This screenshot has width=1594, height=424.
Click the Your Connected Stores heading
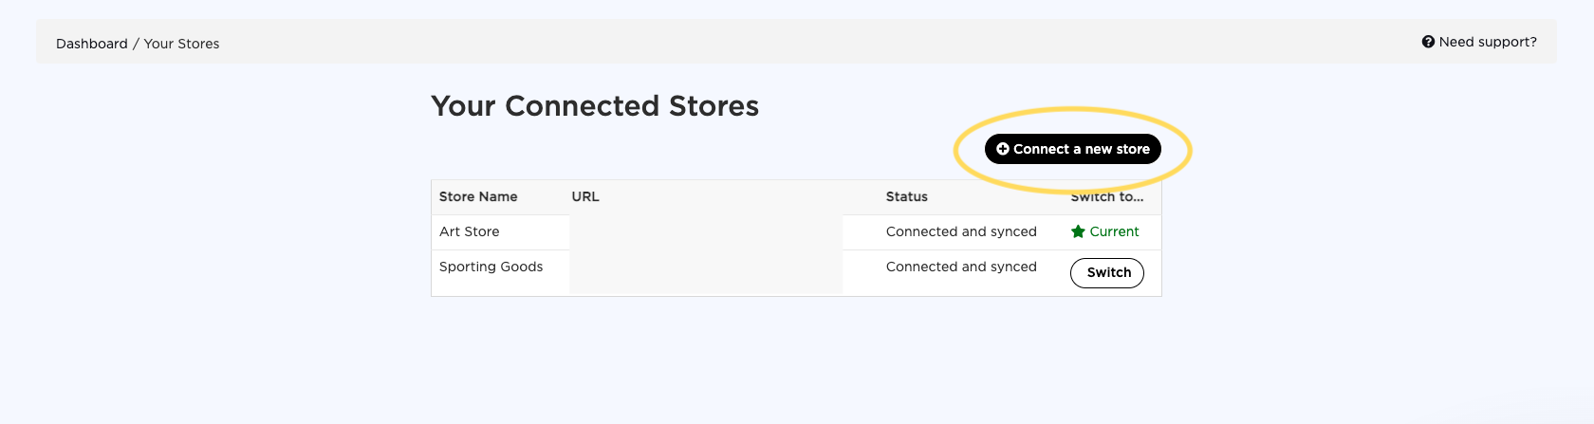click(595, 105)
